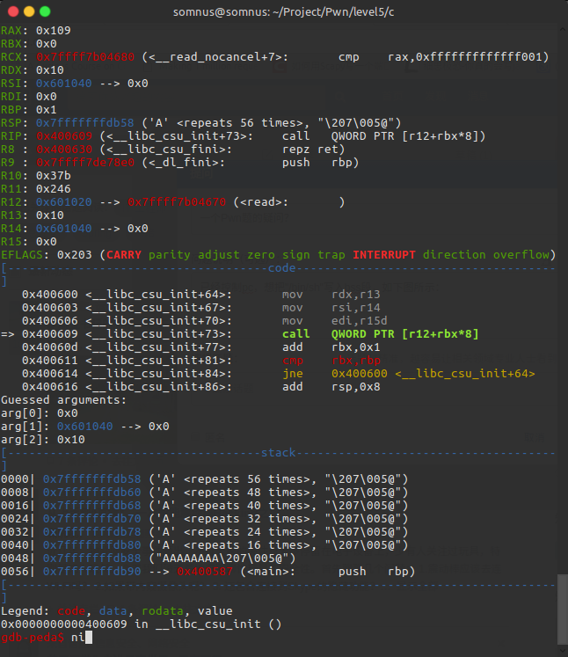The height and width of the screenshot is (657, 568).
Task: Click R9 address 0x7ffff7de78e0
Action: pos(85,163)
